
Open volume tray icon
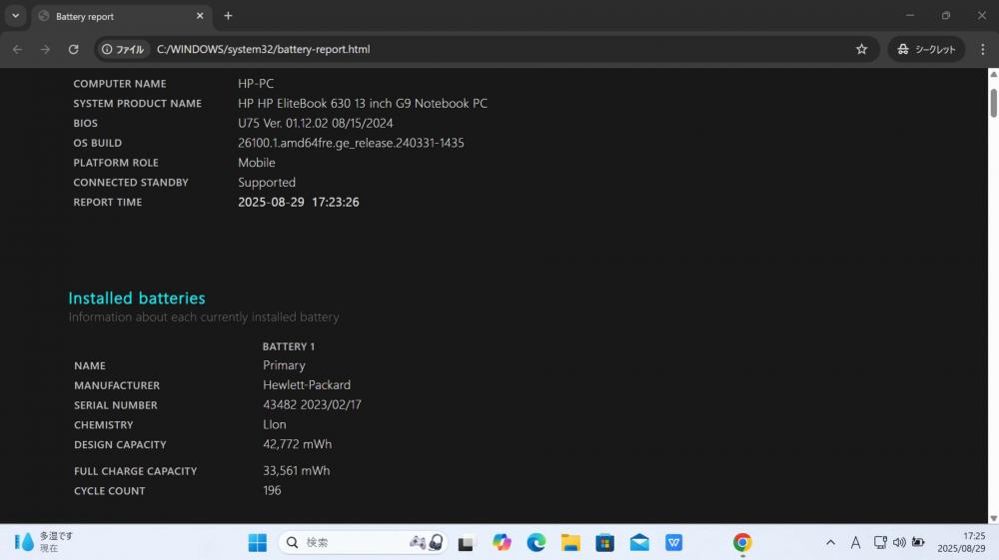(899, 542)
